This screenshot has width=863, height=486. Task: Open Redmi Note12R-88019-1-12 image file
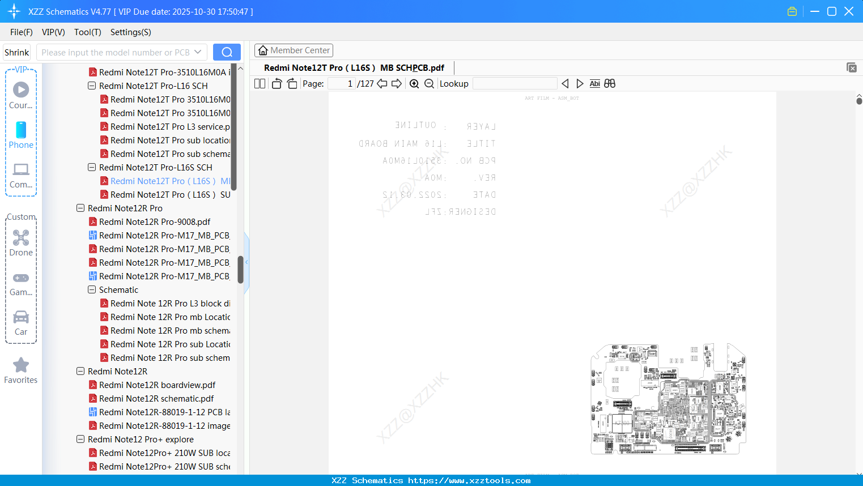pos(159,425)
